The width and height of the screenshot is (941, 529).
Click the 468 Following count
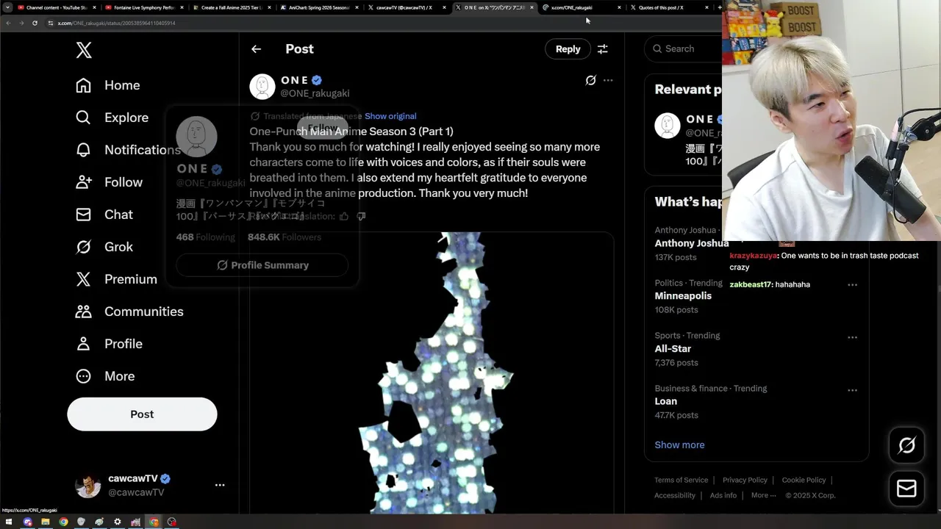206,237
